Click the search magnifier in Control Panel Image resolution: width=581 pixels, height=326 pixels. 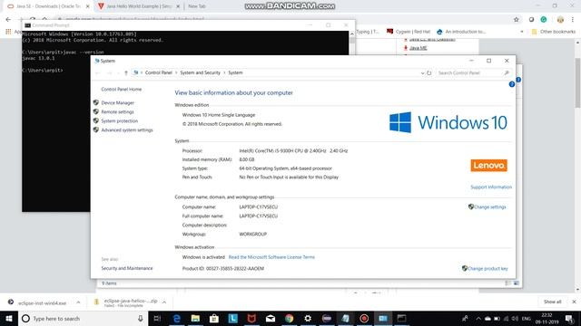coord(507,72)
